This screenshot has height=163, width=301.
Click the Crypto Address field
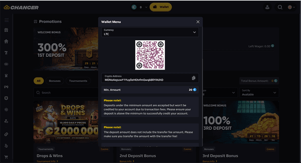click(x=150, y=78)
